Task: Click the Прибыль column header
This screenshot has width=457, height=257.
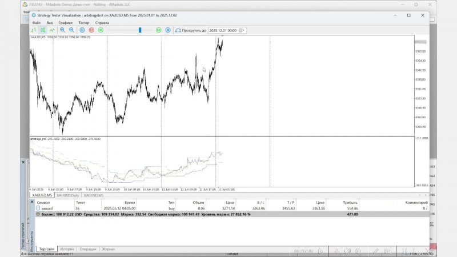Action: pyautogui.click(x=350, y=203)
